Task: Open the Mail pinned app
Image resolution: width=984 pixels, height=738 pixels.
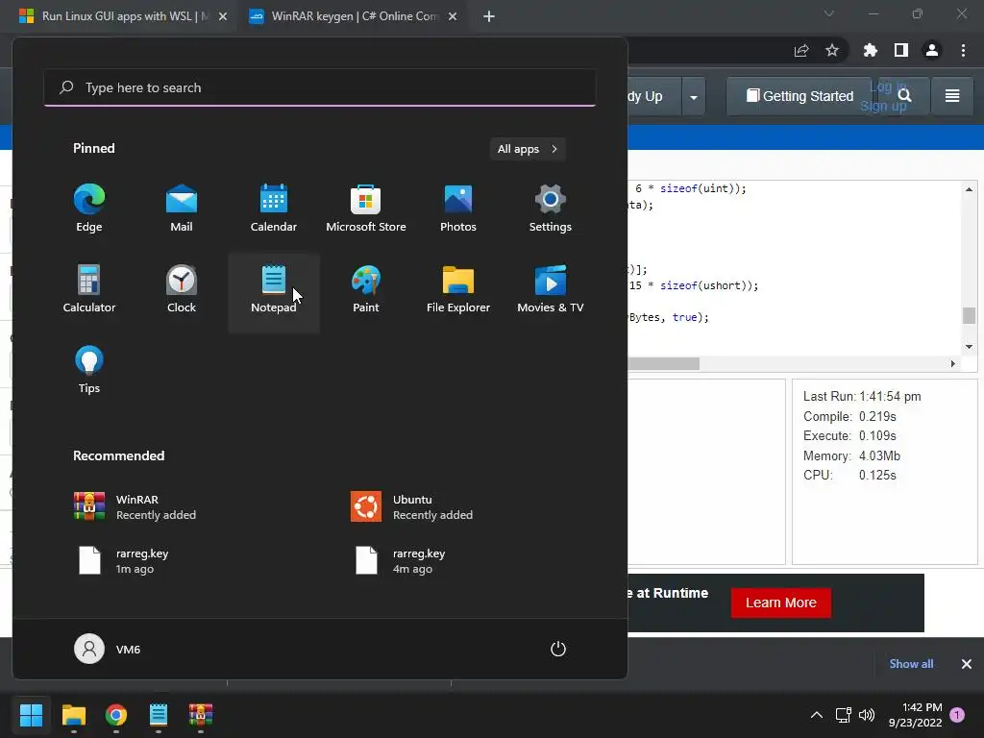Action: pos(182,209)
